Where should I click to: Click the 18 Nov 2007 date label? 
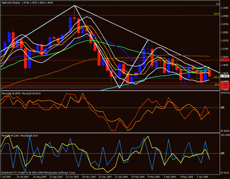pyautogui.click(x=89, y=177)
